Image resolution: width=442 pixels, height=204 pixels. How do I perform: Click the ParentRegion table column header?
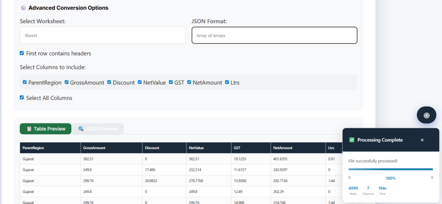(x=50, y=148)
